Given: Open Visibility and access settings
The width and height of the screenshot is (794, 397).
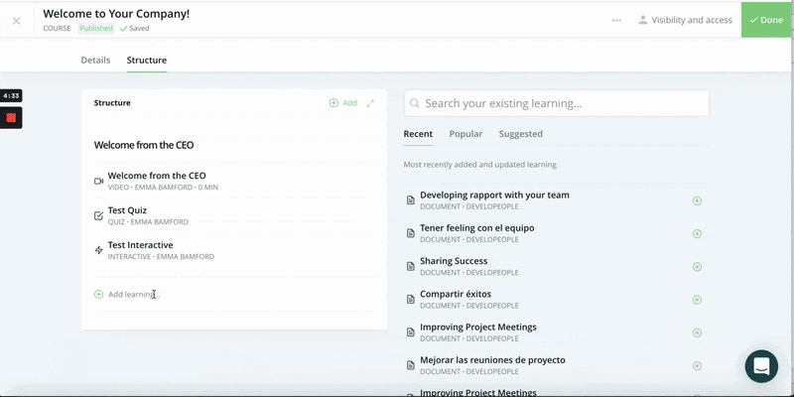Looking at the screenshot, I should point(685,20).
